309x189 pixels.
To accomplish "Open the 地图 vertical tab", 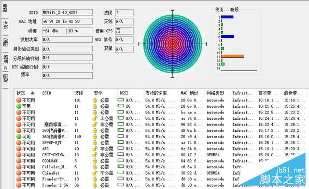I will point(5,78).
